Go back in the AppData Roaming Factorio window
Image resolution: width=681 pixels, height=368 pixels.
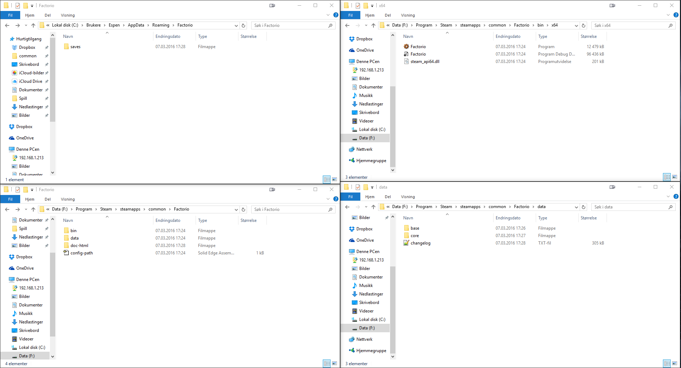(x=7, y=25)
